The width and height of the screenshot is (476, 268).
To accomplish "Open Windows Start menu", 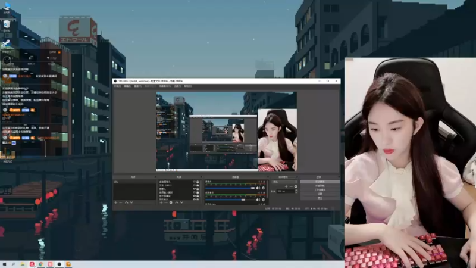I will [x=4, y=264].
